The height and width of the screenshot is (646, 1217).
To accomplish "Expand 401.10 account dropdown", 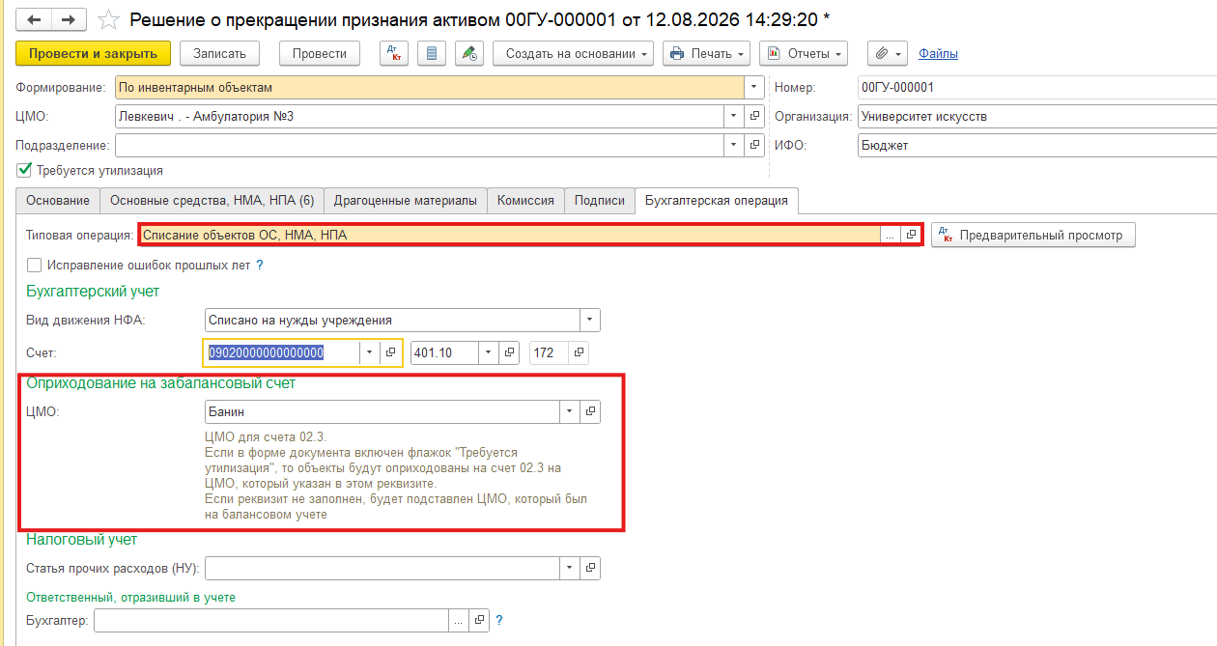I will pyautogui.click(x=489, y=352).
